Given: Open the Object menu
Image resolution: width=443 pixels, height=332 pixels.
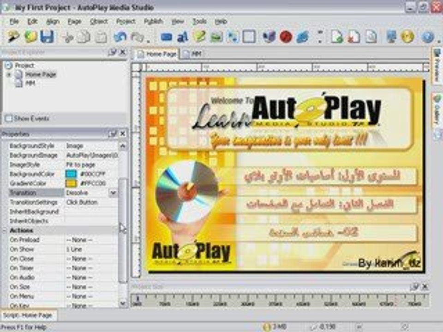Looking at the screenshot, I should tap(99, 22).
